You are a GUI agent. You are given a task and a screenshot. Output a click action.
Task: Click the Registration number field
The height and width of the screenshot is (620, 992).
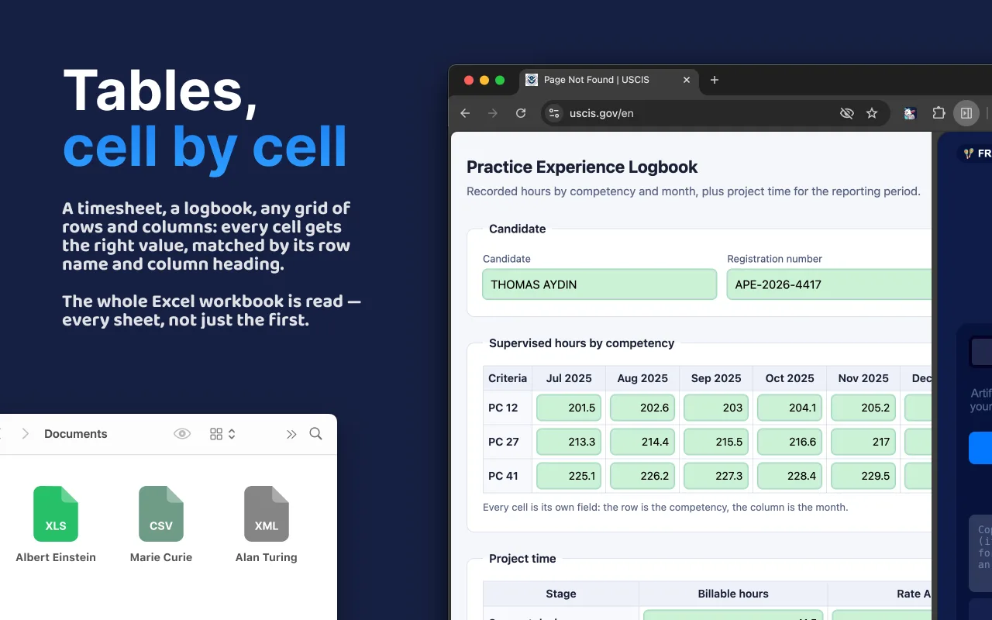pyautogui.click(x=829, y=284)
